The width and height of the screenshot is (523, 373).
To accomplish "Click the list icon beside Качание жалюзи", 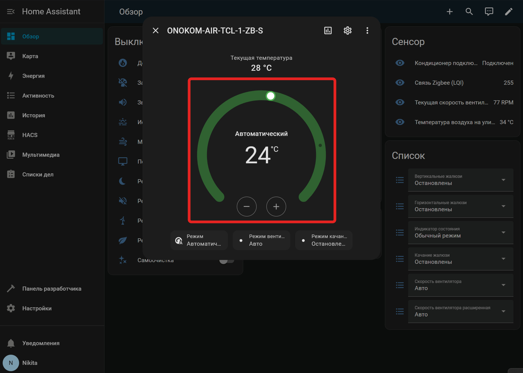I will (x=400, y=259).
